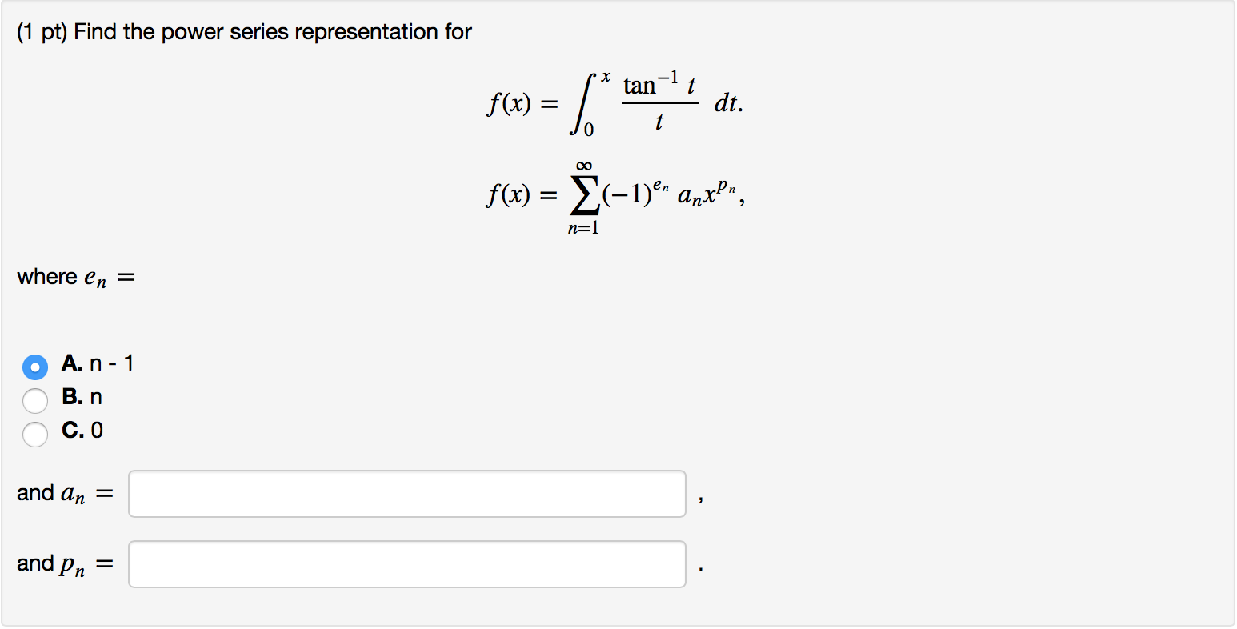Select answer choice B. n
This screenshot has width=1237, height=629.
point(82,398)
